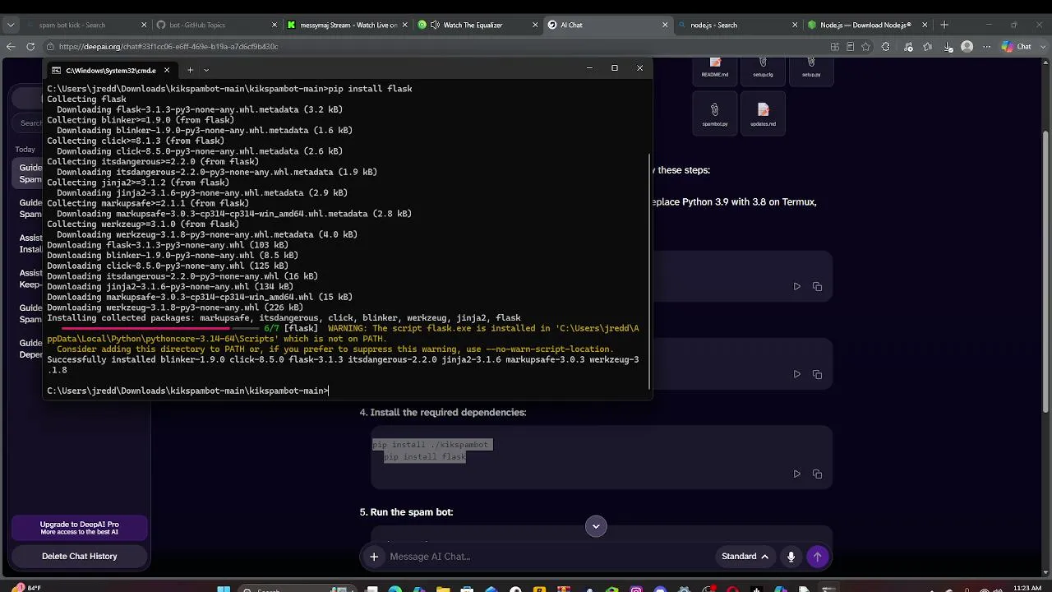Add a new terminal tab with plus
Viewport: 1052px width, 592px height.
click(x=190, y=70)
